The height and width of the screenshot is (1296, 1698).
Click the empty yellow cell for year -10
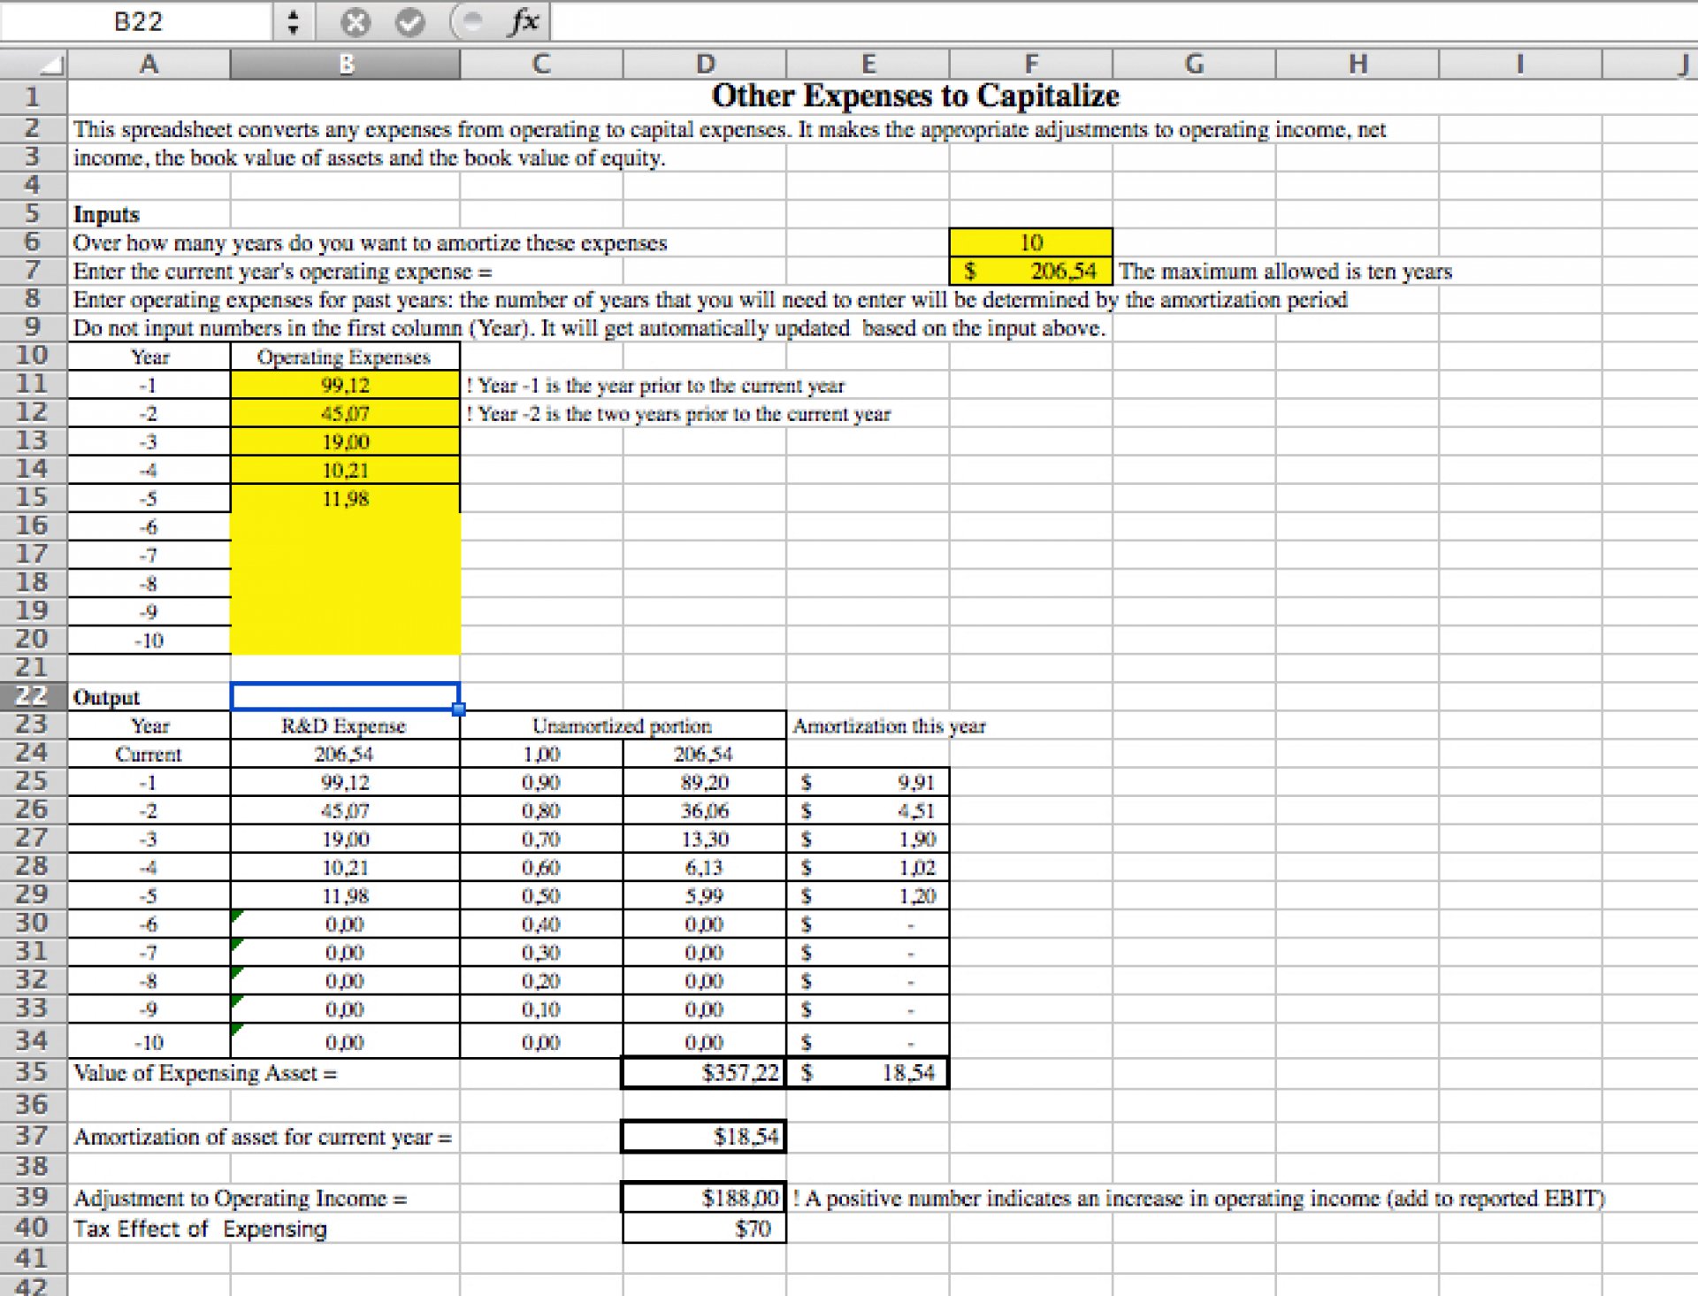[x=346, y=640]
